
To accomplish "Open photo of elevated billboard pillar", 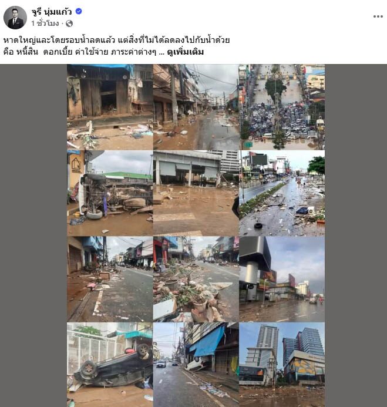I will 282,279.
